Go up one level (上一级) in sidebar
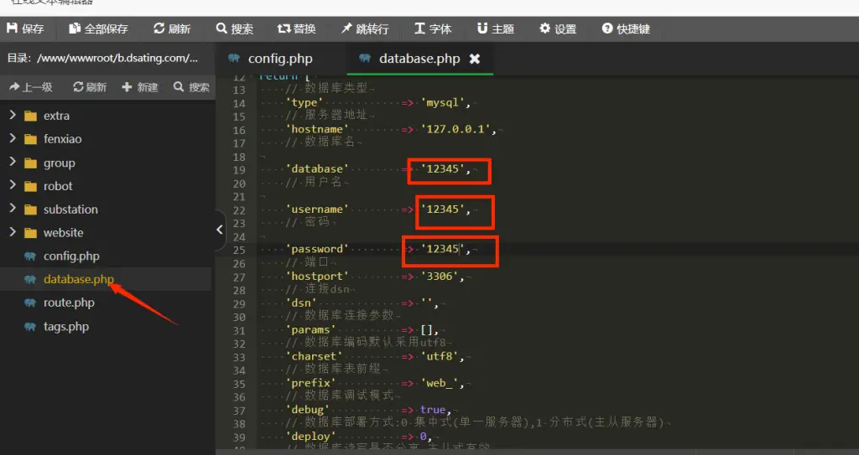The image size is (859, 455). tap(30, 87)
